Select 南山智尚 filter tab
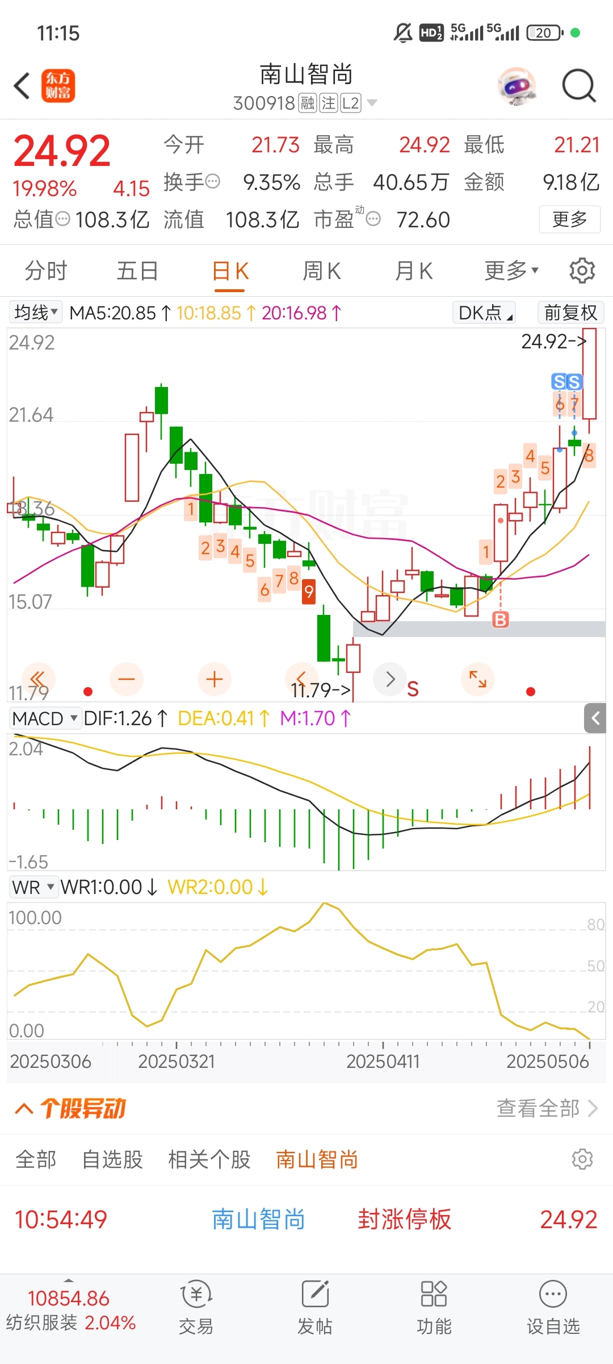Image resolution: width=613 pixels, height=1364 pixels. [317, 1159]
